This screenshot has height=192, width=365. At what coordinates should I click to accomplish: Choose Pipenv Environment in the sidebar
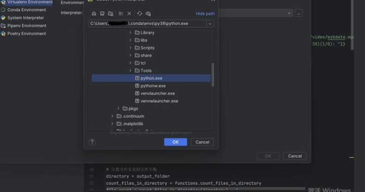click(x=26, y=26)
